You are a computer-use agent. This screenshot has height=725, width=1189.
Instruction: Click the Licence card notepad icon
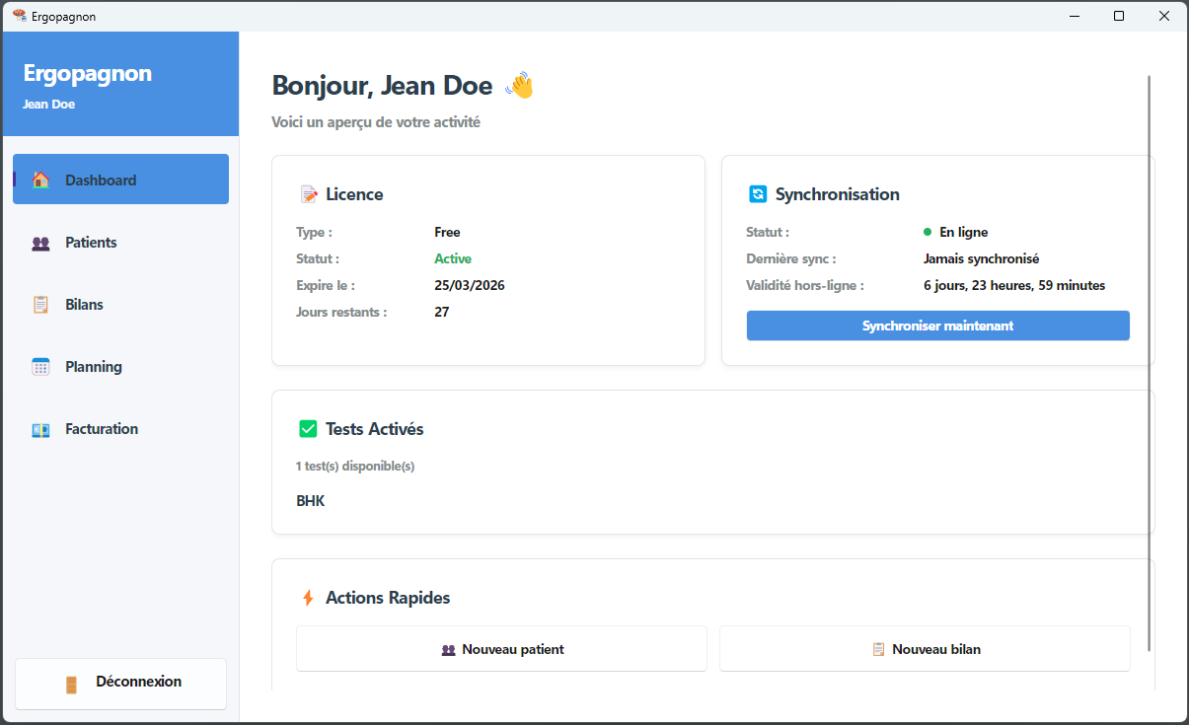pos(309,194)
